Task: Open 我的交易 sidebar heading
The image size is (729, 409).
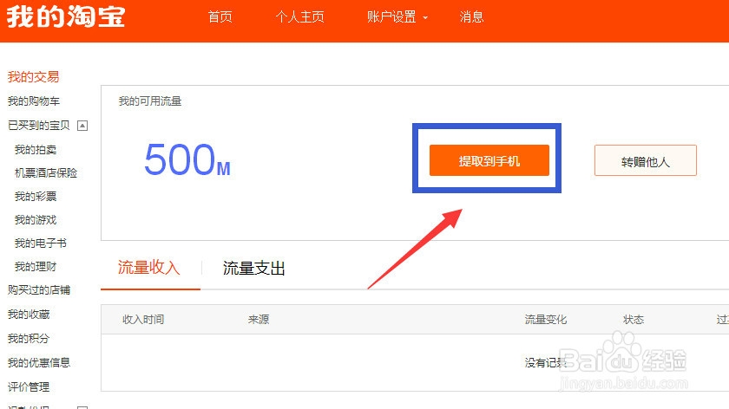Action: (x=34, y=77)
